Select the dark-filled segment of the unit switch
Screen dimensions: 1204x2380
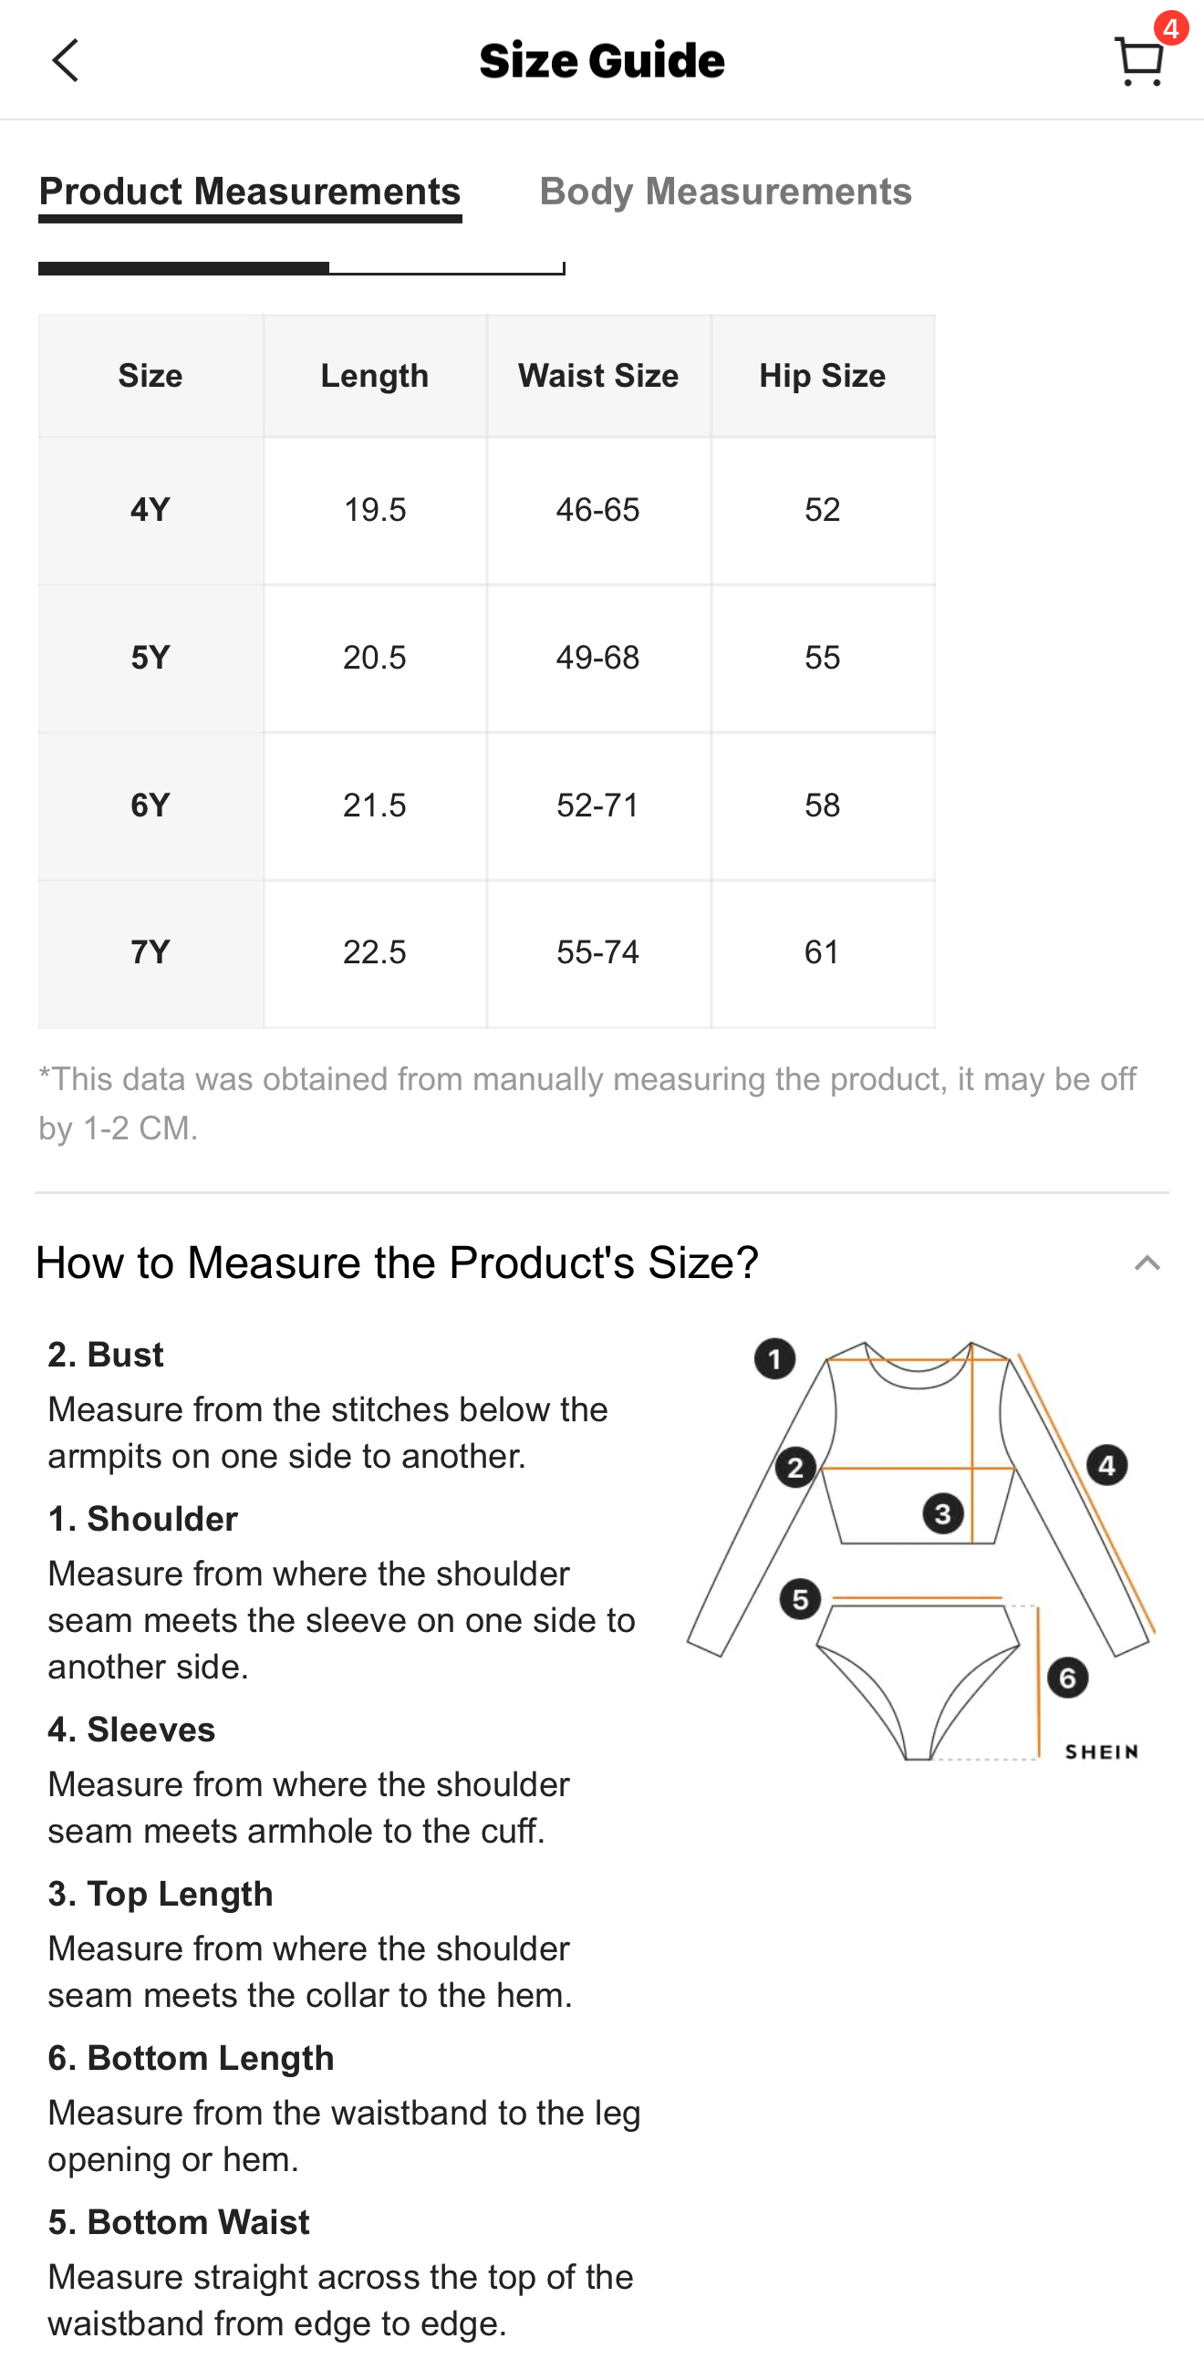pyautogui.click(x=184, y=268)
